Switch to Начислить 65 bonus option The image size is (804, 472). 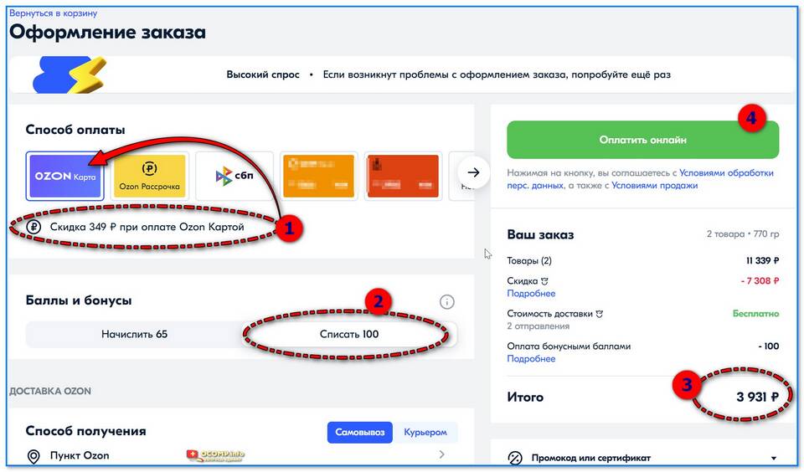pyautogui.click(x=134, y=334)
